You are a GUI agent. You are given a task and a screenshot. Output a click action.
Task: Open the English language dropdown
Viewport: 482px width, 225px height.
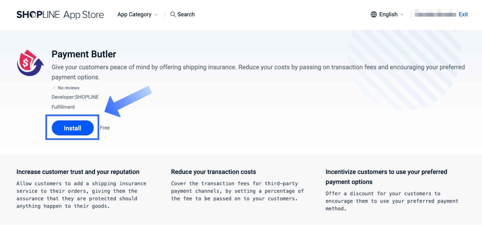coord(388,14)
